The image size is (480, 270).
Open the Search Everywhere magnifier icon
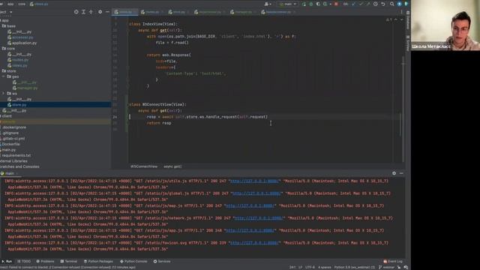coord(391,4)
